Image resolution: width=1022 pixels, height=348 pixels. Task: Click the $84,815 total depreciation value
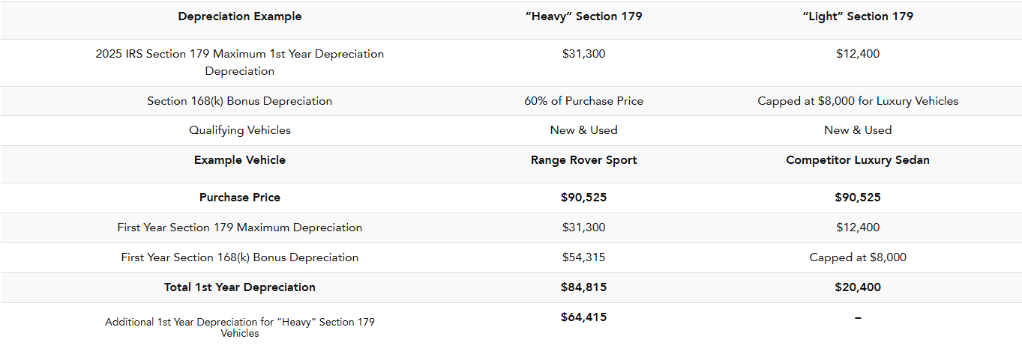[x=583, y=287]
